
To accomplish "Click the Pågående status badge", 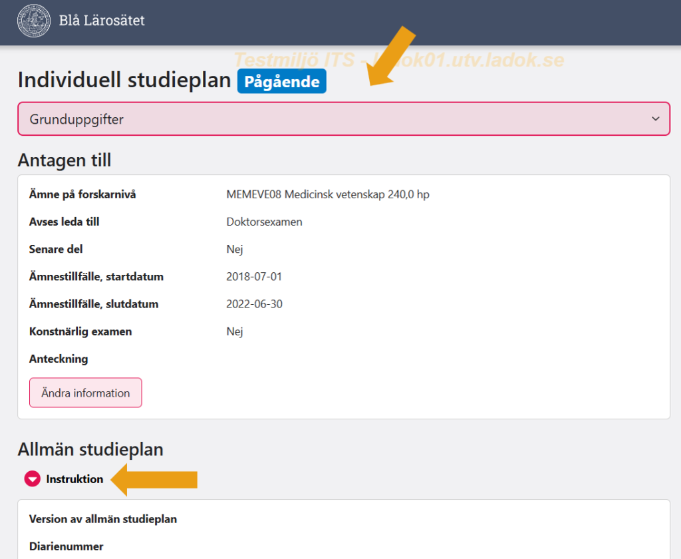I will tap(281, 81).
